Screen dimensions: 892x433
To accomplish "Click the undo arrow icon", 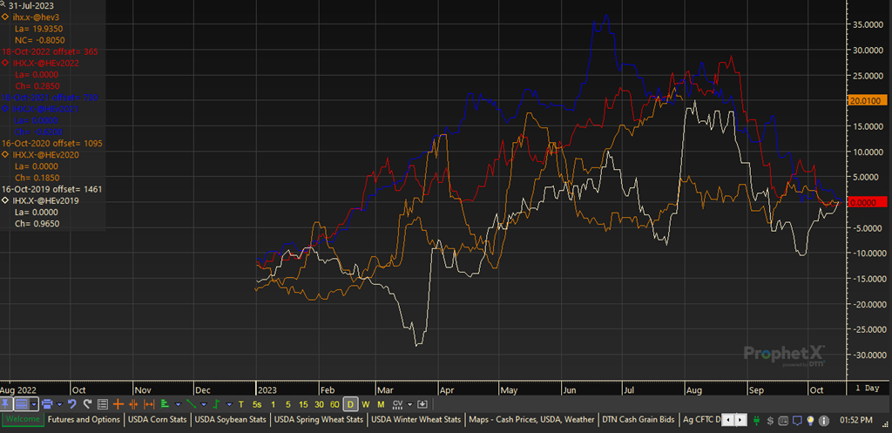I will coord(72,404).
